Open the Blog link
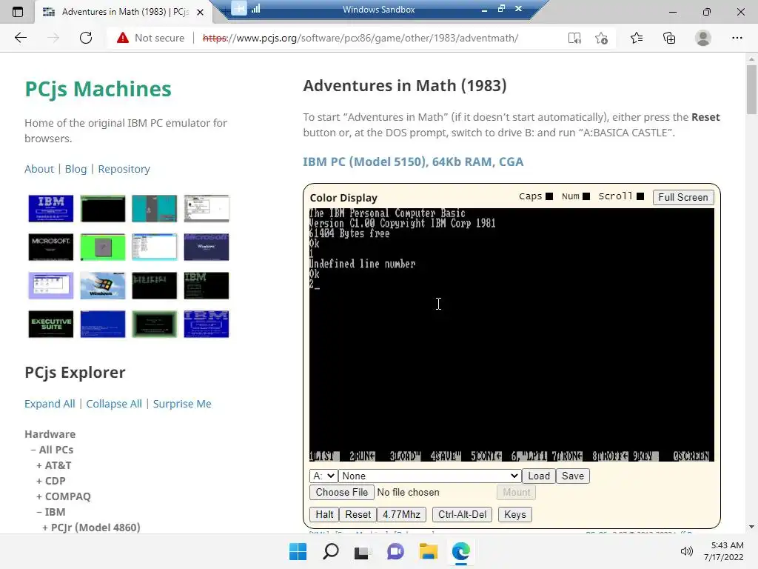 76,169
